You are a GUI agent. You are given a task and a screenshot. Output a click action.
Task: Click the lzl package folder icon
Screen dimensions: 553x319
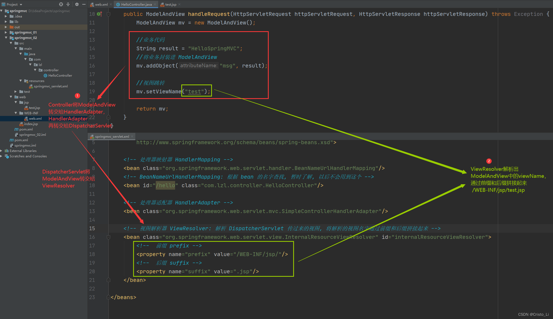(36, 65)
